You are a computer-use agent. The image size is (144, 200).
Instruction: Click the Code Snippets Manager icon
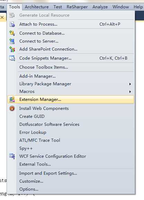(12, 58)
